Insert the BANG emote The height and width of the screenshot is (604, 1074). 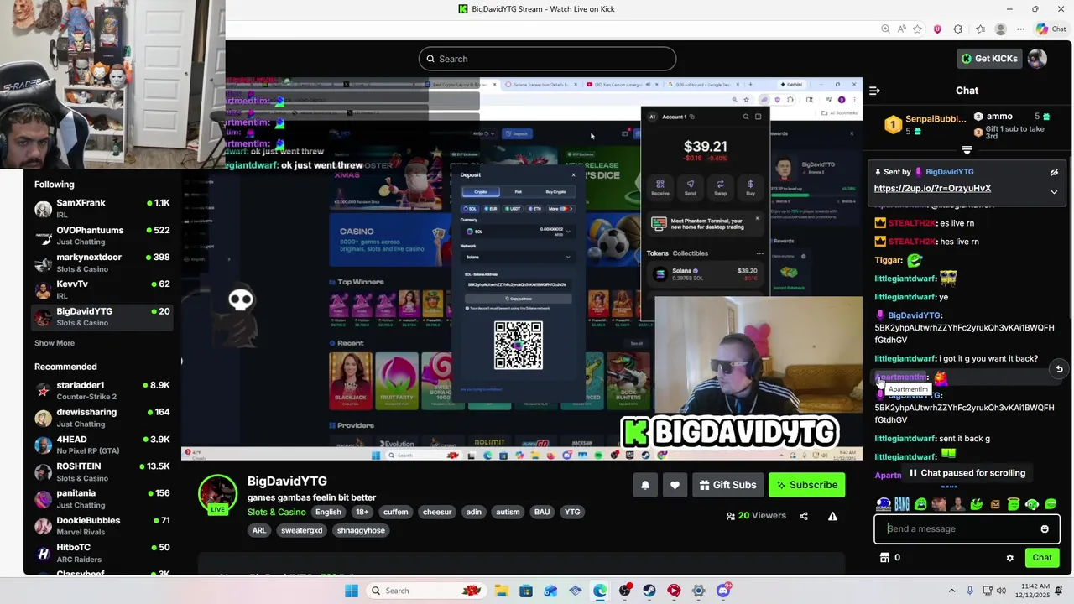pyautogui.click(x=902, y=504)
